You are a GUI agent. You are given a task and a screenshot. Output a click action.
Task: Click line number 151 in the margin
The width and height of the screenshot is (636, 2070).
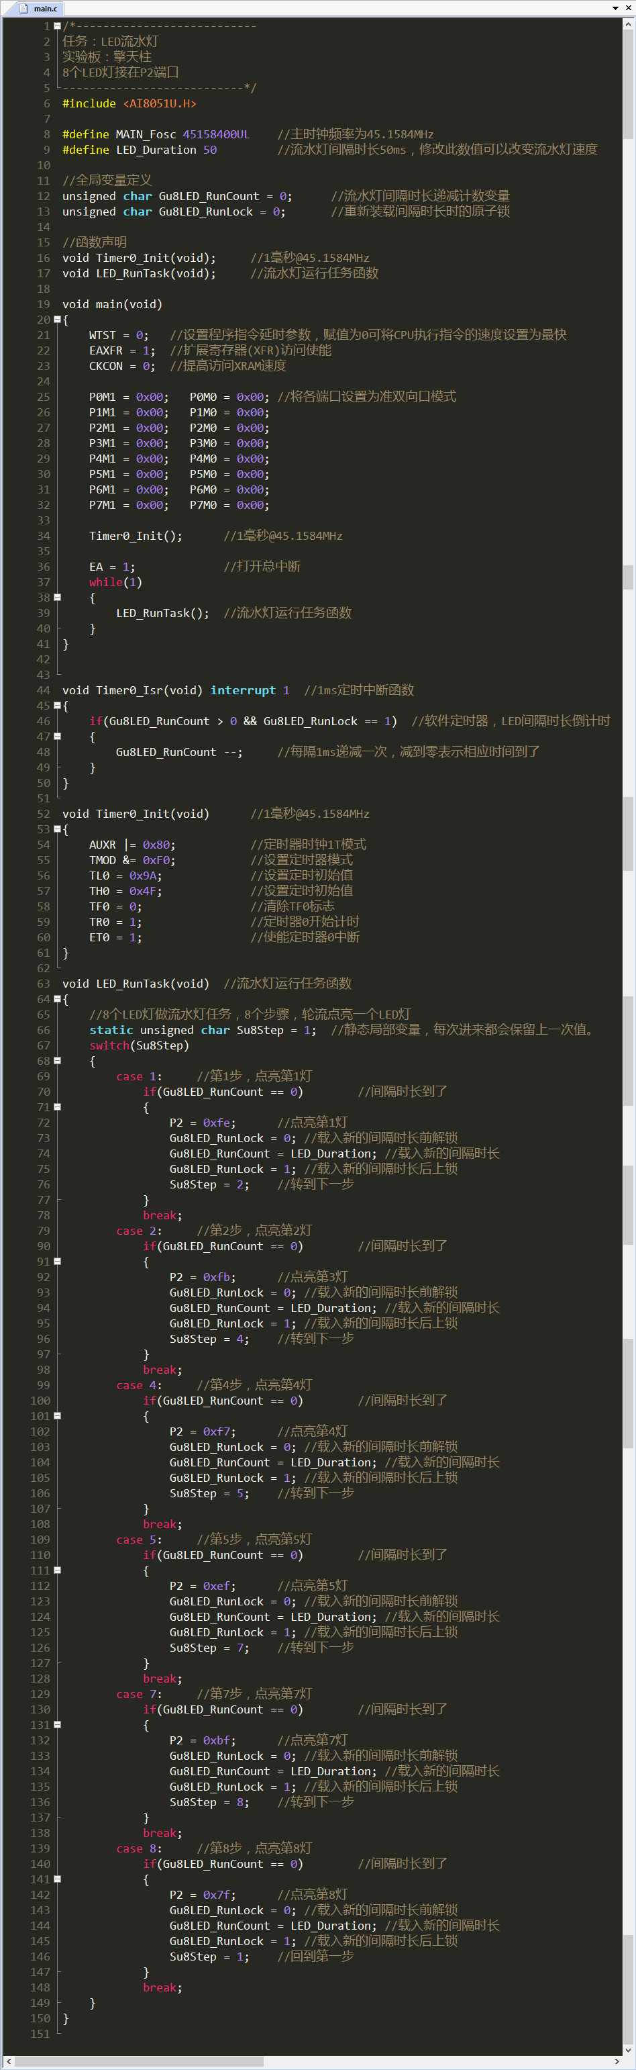40,2034
